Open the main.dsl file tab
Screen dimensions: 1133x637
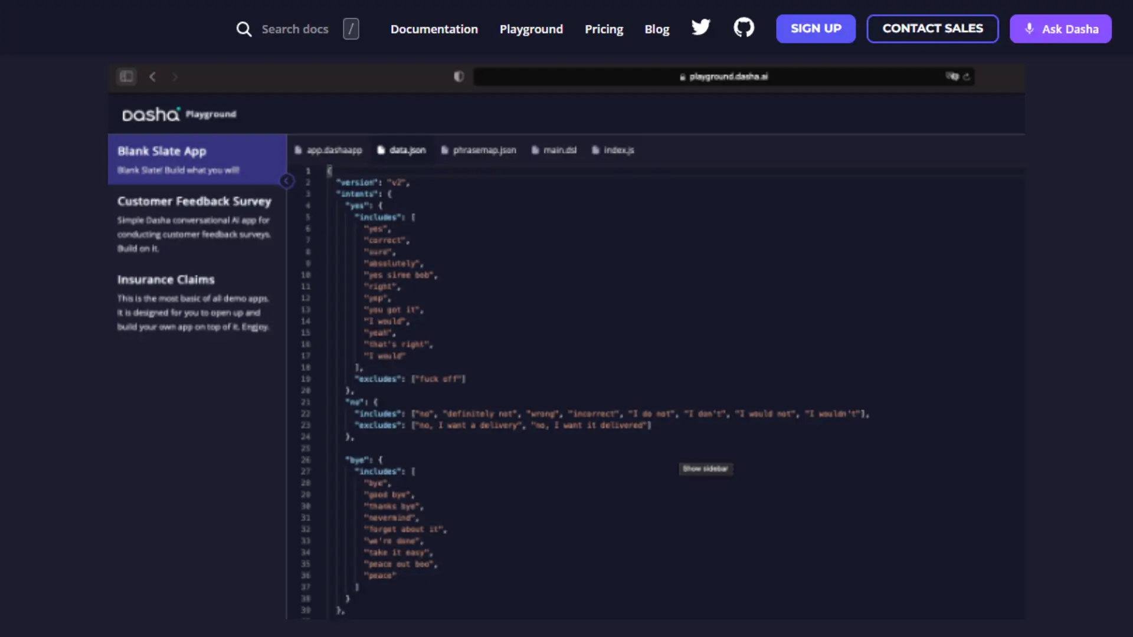click(x=554, y=150)
